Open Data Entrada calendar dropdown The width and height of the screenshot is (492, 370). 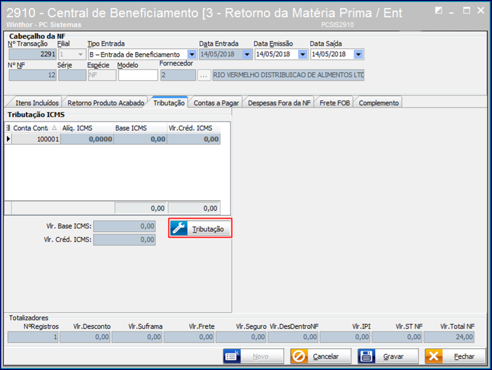[x=247, y=54]
